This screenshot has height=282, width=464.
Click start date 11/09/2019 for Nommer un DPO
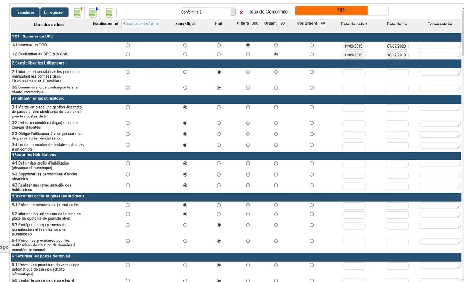354,46
